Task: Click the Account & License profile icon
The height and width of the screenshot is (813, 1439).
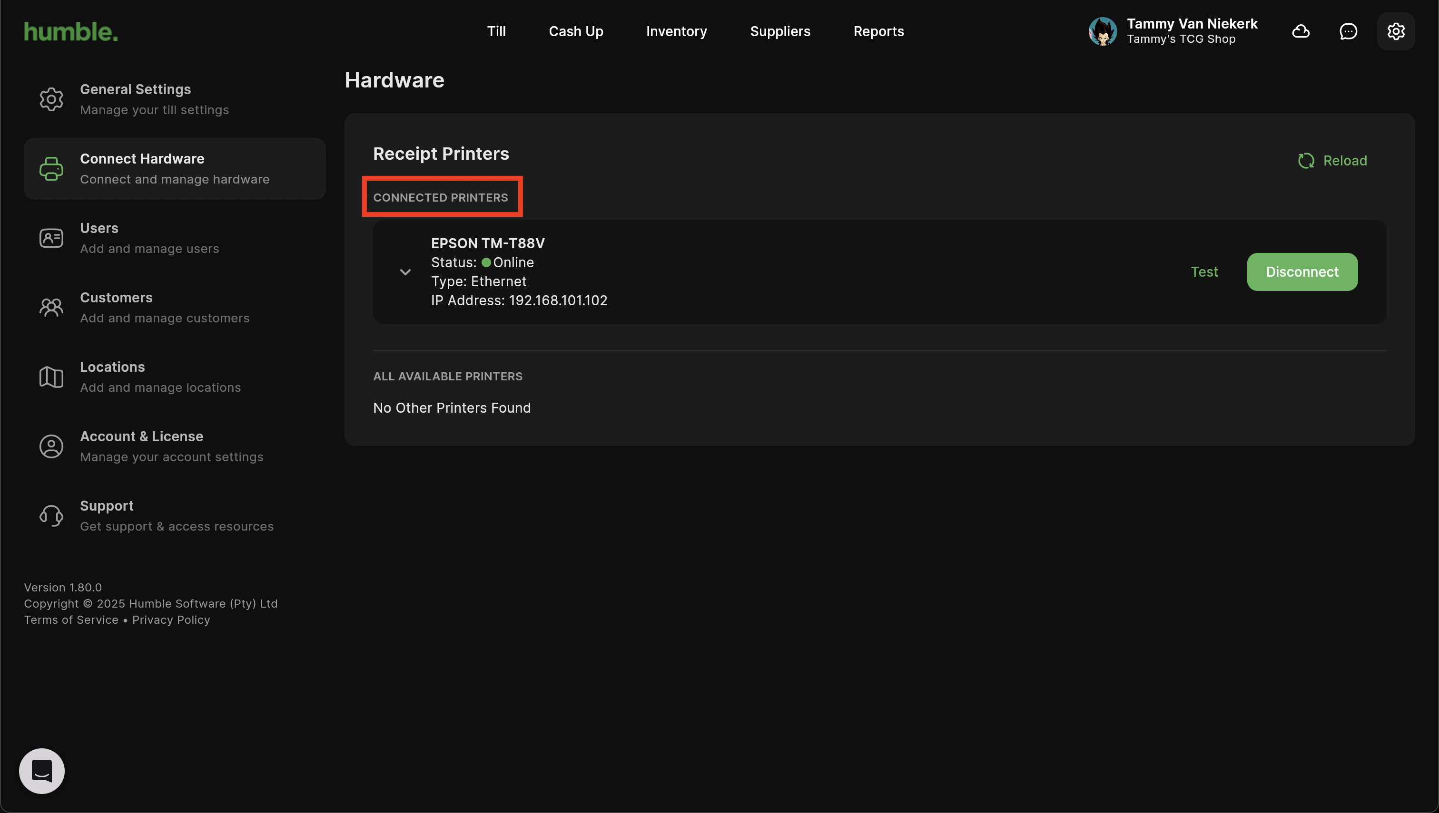Action: pos(51,447)
